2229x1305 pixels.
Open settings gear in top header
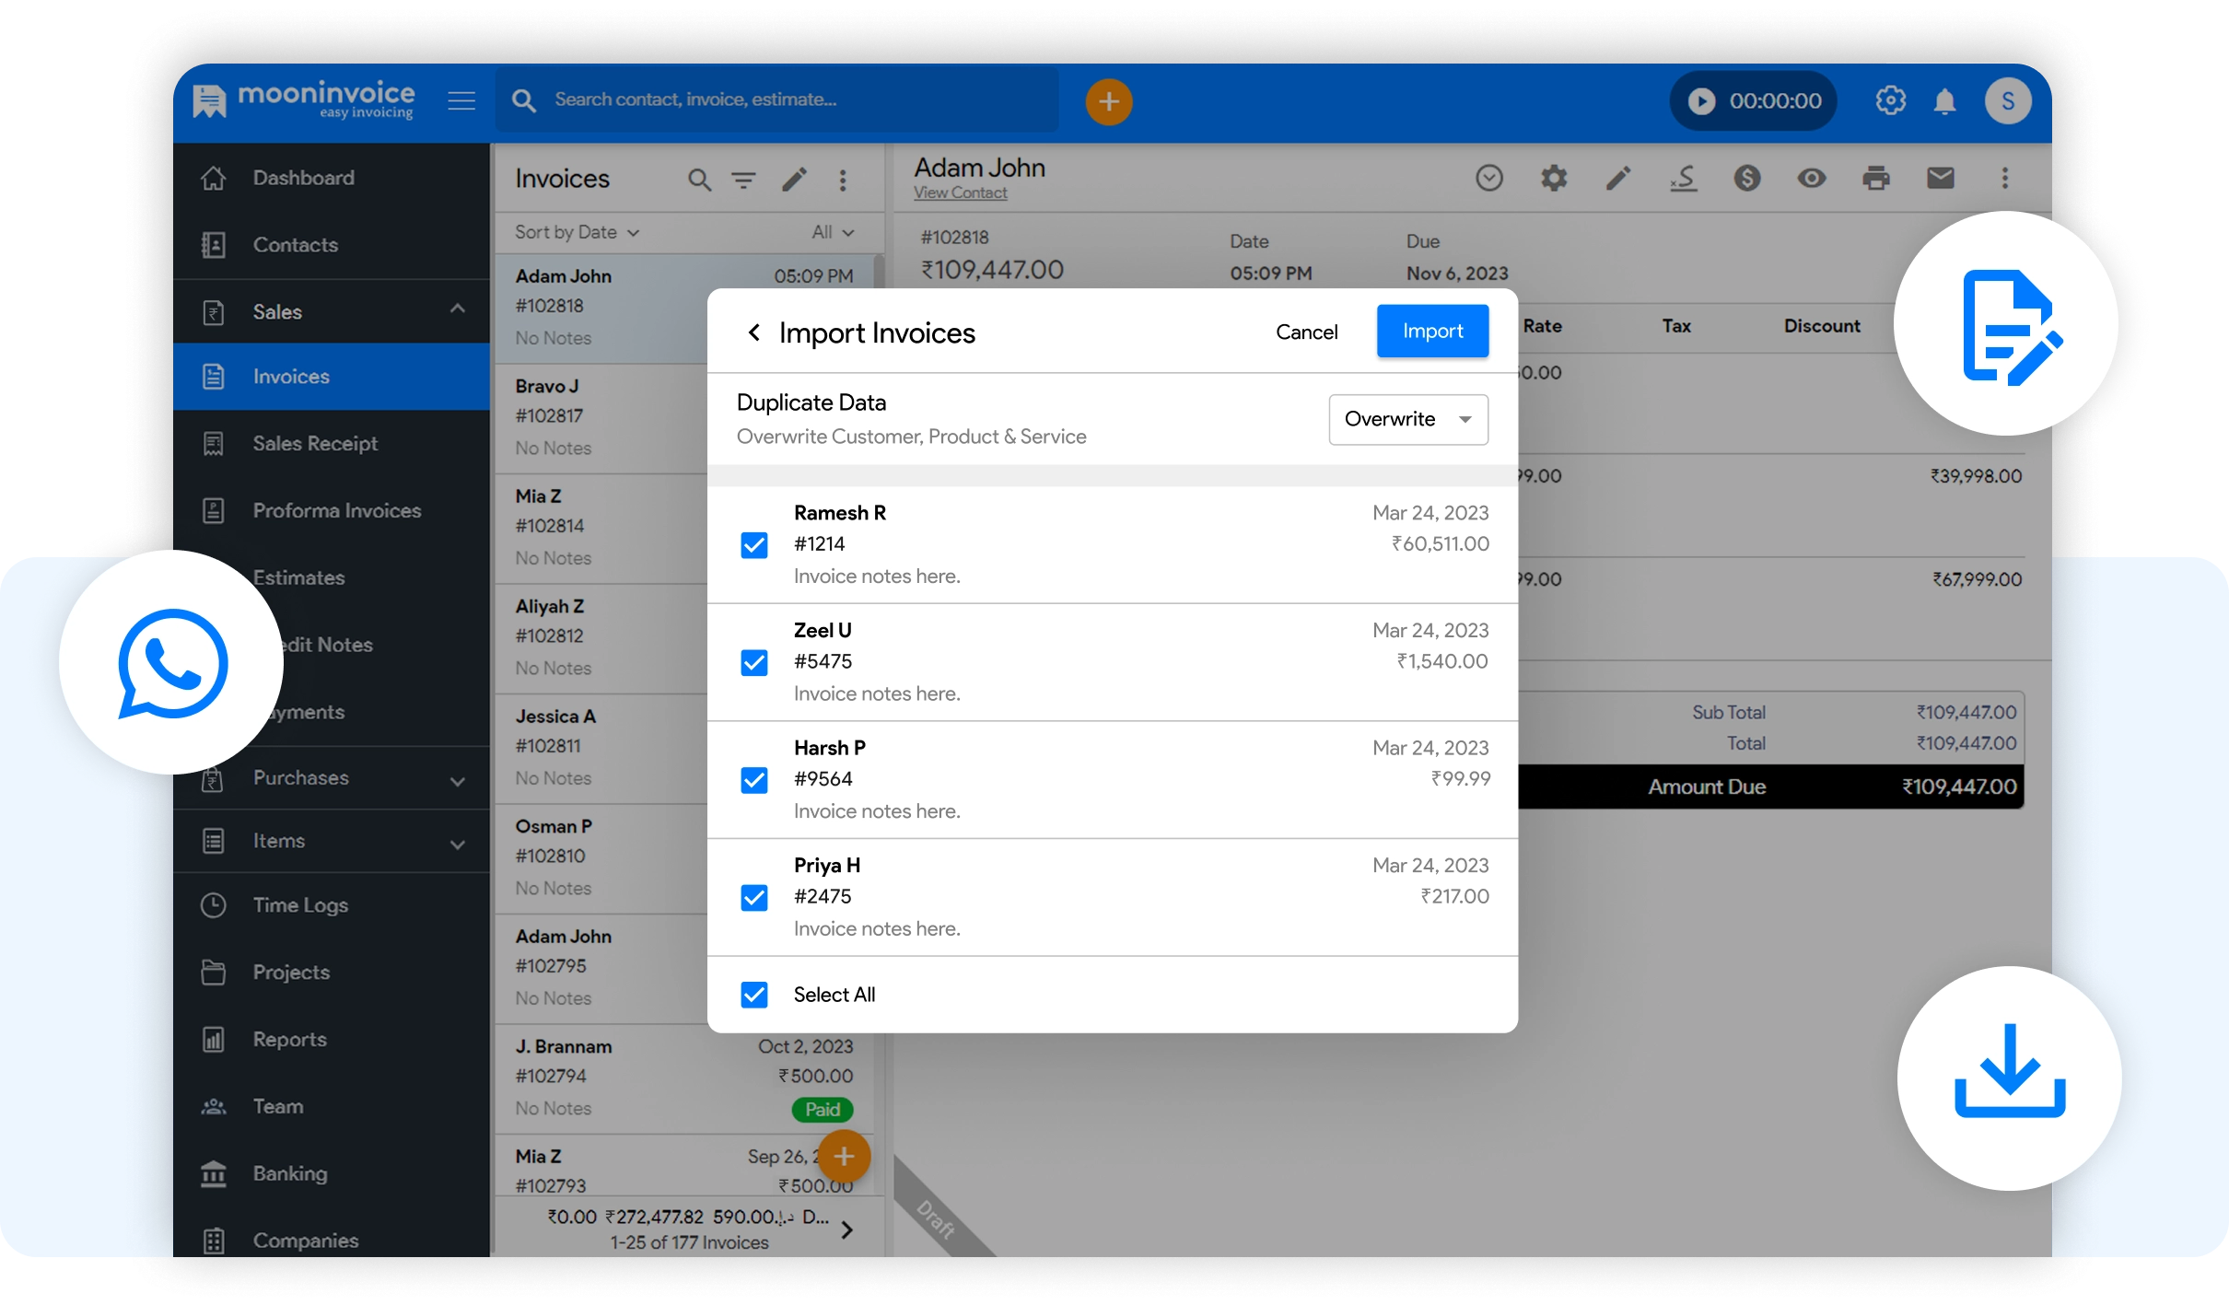click(1890, 100)
